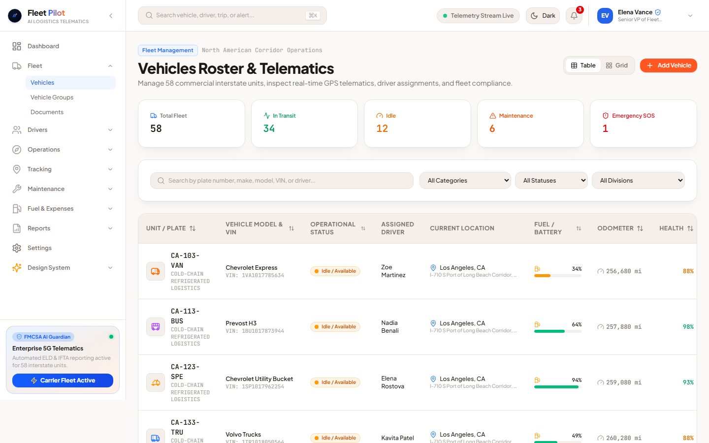Go to Dashboard in sidebar
Screen dimensions: 709x443
coord(63,46)
